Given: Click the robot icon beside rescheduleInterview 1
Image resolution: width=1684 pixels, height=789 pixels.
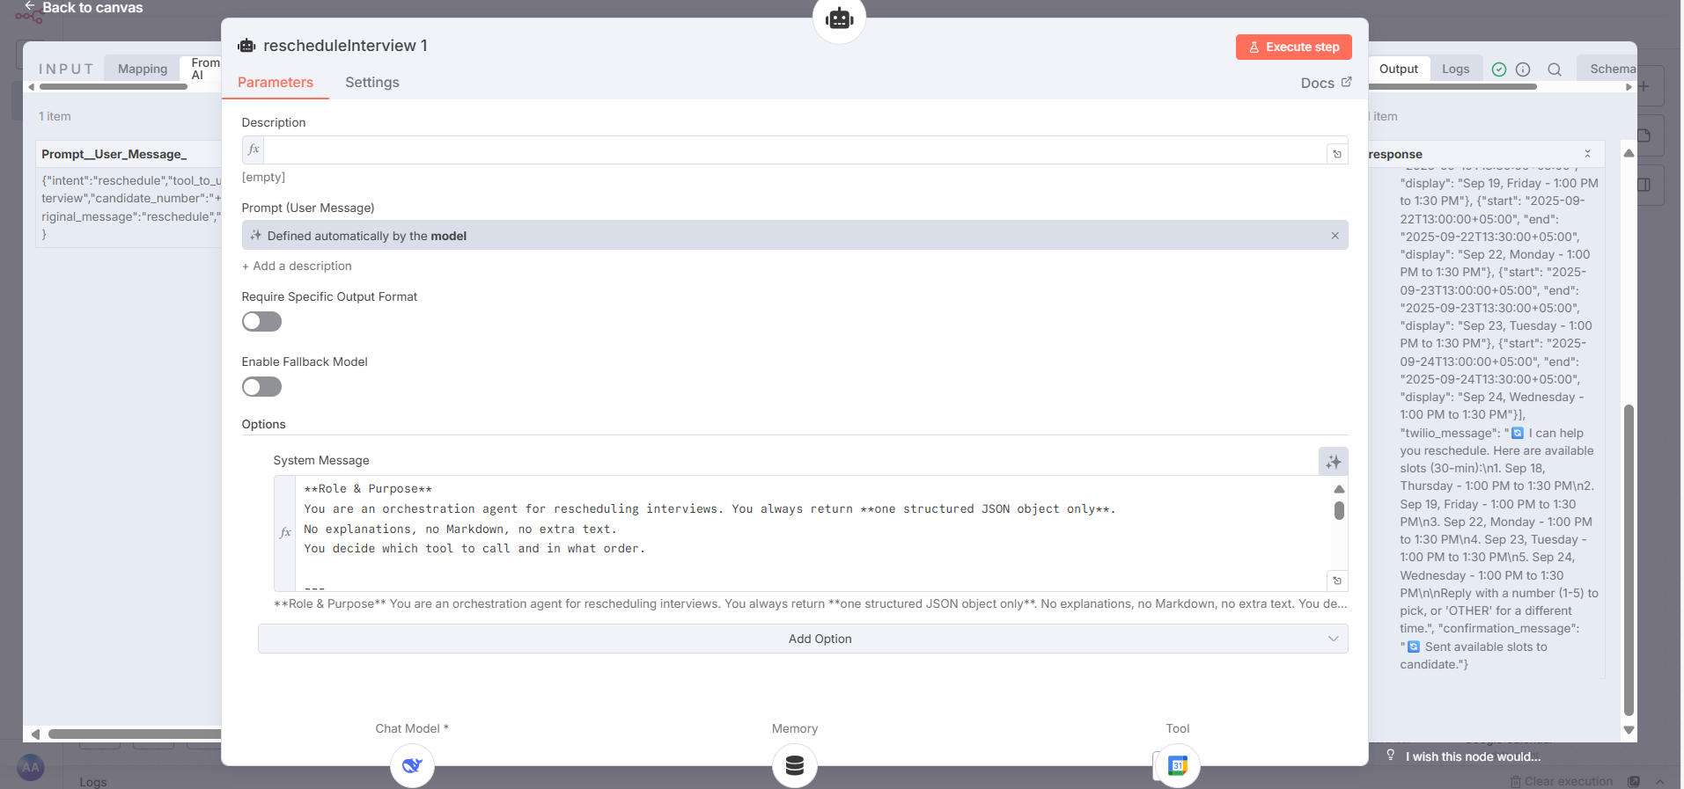Looking at the screenshot, I should coord(246,46).
